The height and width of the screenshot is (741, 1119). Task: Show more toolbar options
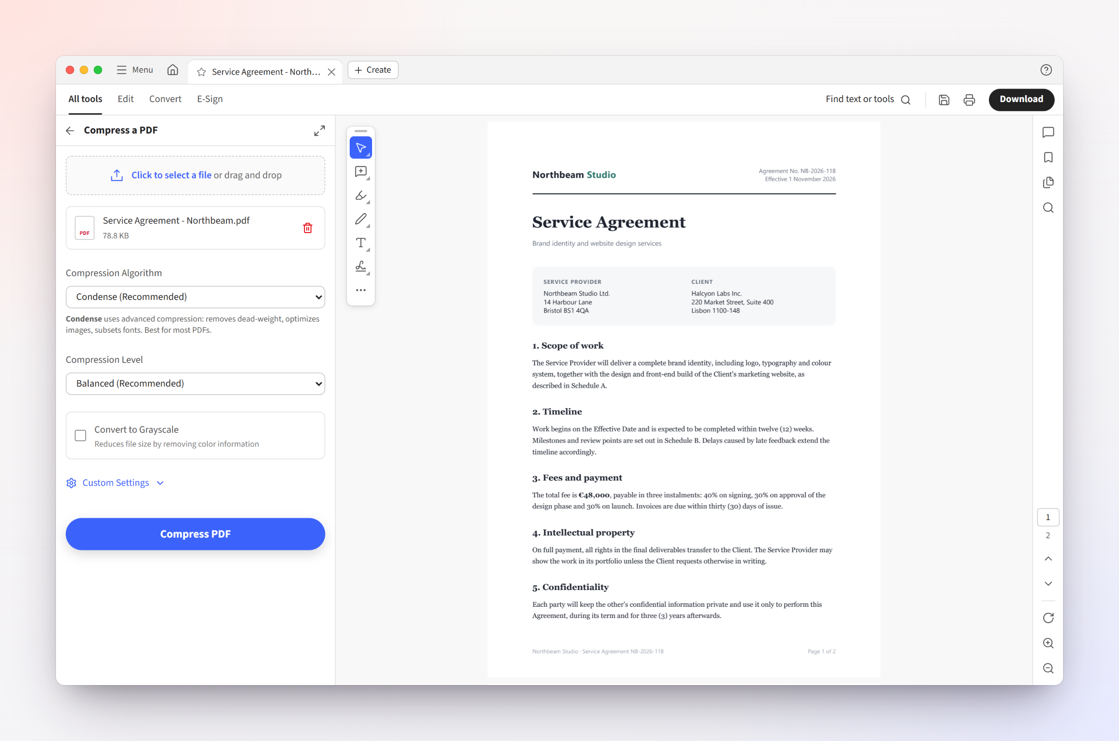pos(361,290)
